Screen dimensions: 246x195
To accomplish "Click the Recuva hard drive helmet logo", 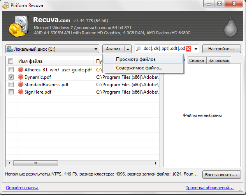I will tap(19, 26).
